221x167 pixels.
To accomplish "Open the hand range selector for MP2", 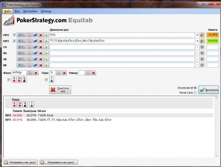I will pos(21,35).
